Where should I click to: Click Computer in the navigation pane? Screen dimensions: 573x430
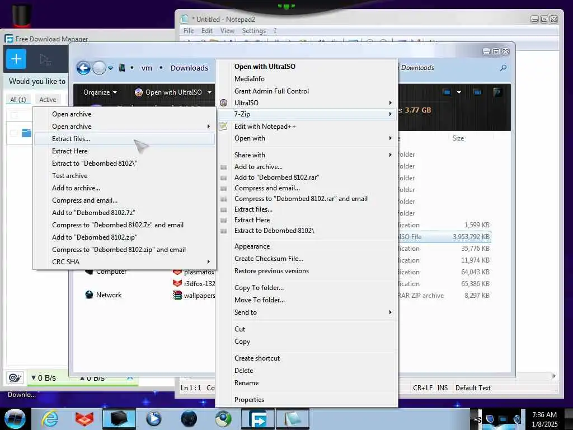click(x=111, y=272)
